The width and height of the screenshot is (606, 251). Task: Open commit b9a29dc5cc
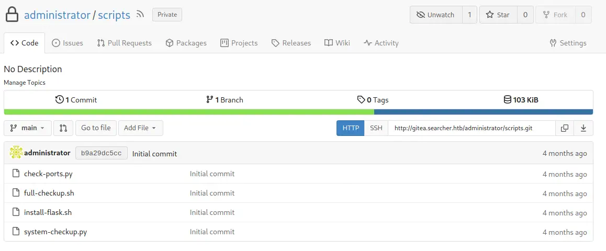point(102,153)
